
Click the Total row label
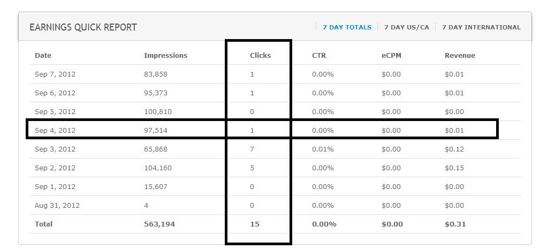43,224
